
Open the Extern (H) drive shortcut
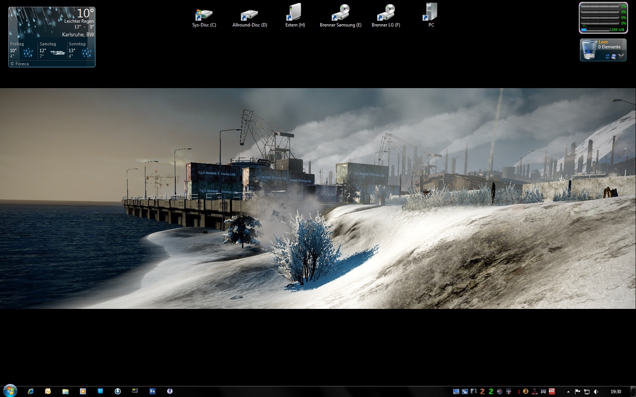295,16
